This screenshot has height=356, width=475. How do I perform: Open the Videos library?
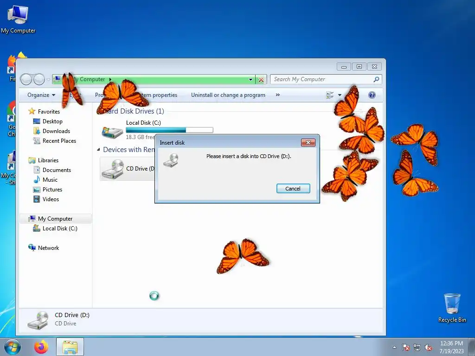(51, 199)
